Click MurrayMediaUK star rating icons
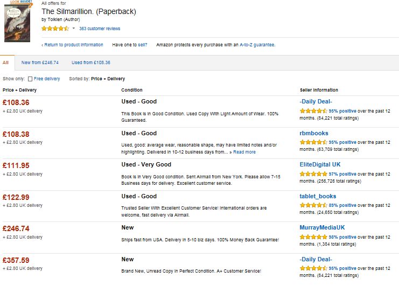The width and height of the screenshot is (399, 285). tap(313, 237)
